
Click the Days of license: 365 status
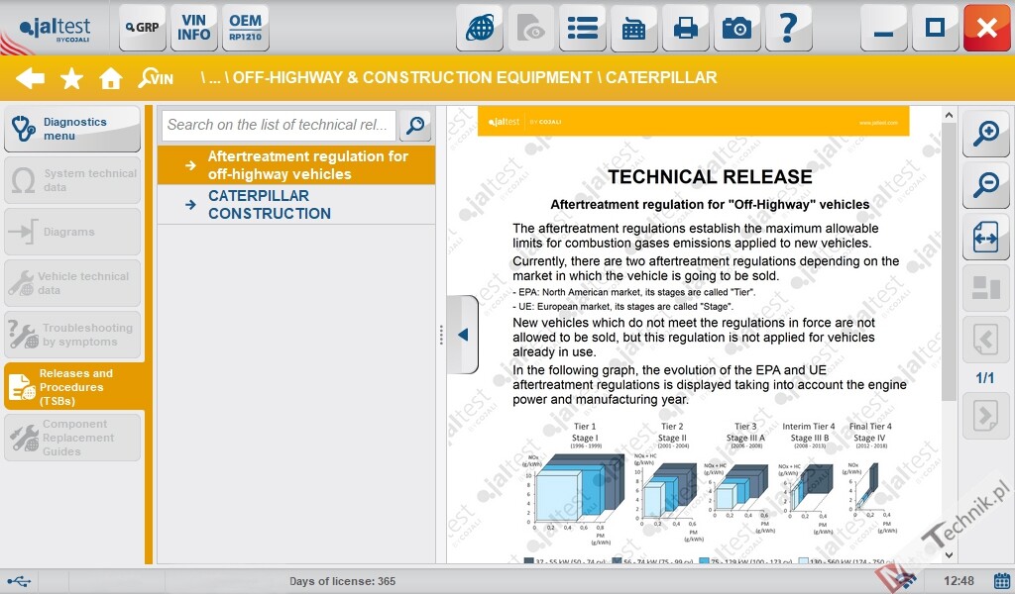click(342, 581)
